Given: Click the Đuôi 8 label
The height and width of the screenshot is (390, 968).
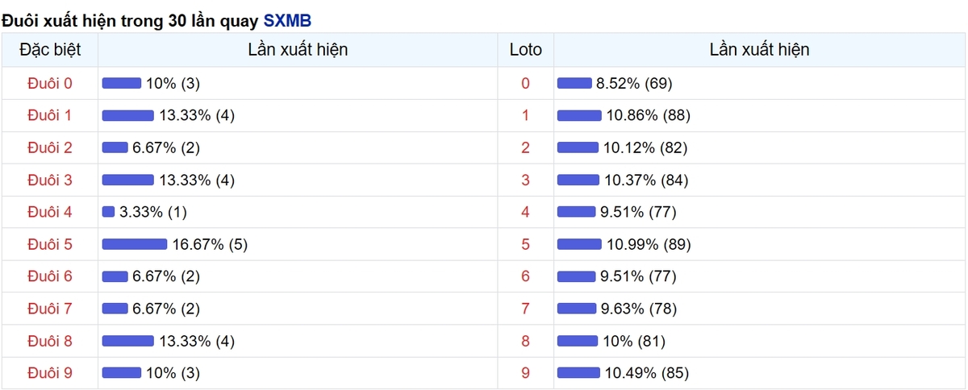Looking at the screenshot, I should 49,341.
